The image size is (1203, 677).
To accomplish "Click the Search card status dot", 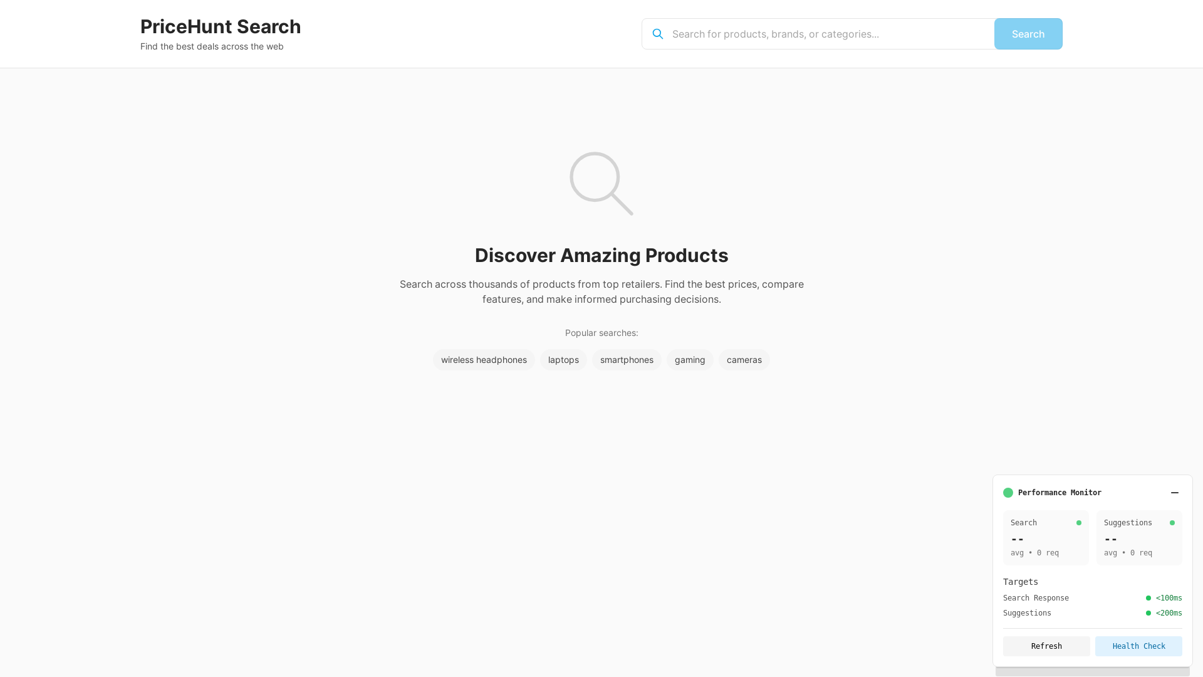I will 1079,523.
